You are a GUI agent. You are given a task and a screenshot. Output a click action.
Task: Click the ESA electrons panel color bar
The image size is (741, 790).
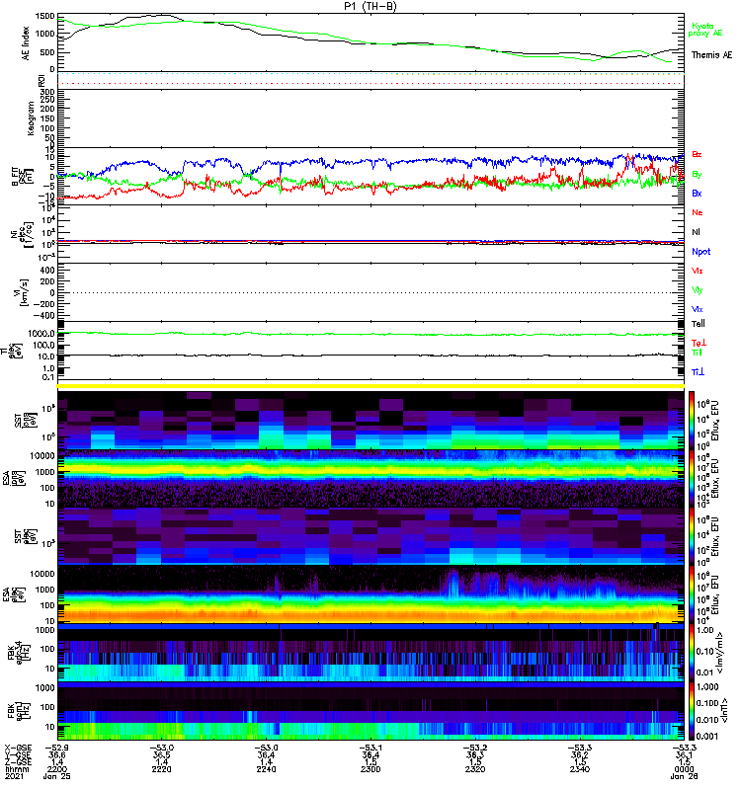(691, 594)
